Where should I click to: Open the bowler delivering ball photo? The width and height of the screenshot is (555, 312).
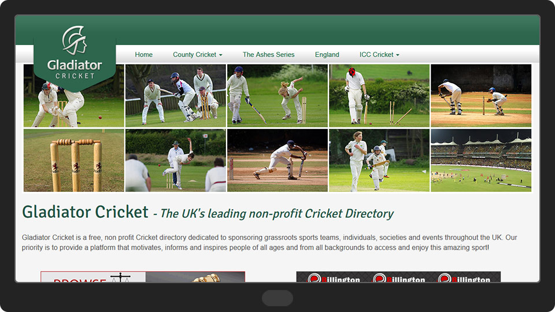(x=175, y=160)
